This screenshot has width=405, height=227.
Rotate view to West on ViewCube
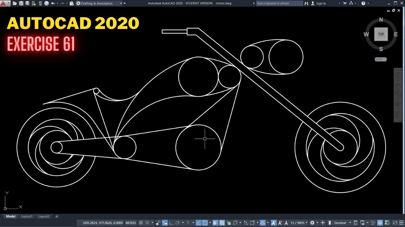(x=366, y=34)
